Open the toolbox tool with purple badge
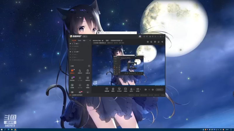Viewport: 234px width, 131px height. coord(72,79)
